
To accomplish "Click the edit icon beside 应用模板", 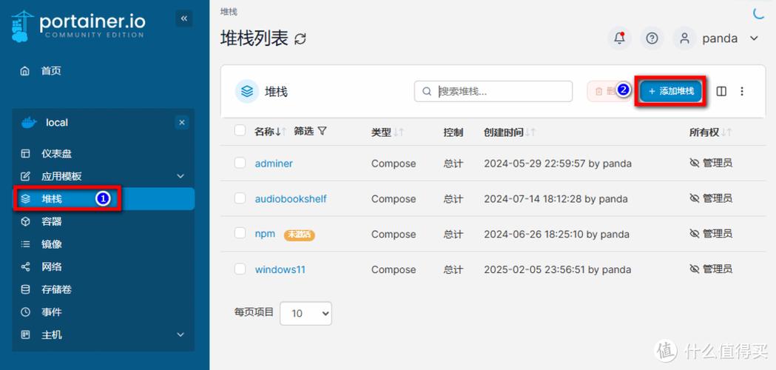I will pyautogui.click(x=25, y=176).
